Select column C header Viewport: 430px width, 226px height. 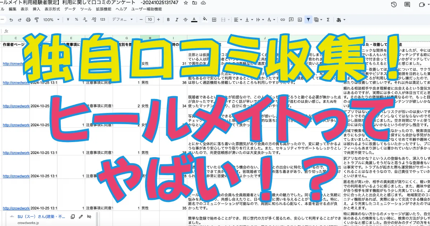click(x=16, y=38)
